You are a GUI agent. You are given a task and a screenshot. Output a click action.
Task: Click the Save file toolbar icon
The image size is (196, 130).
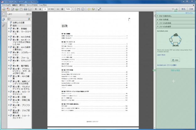coord(21,9)
